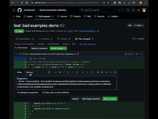This screenshot has width=158, height=119.
Task: Toggle Show whitespace option
Action: point(88,44)
